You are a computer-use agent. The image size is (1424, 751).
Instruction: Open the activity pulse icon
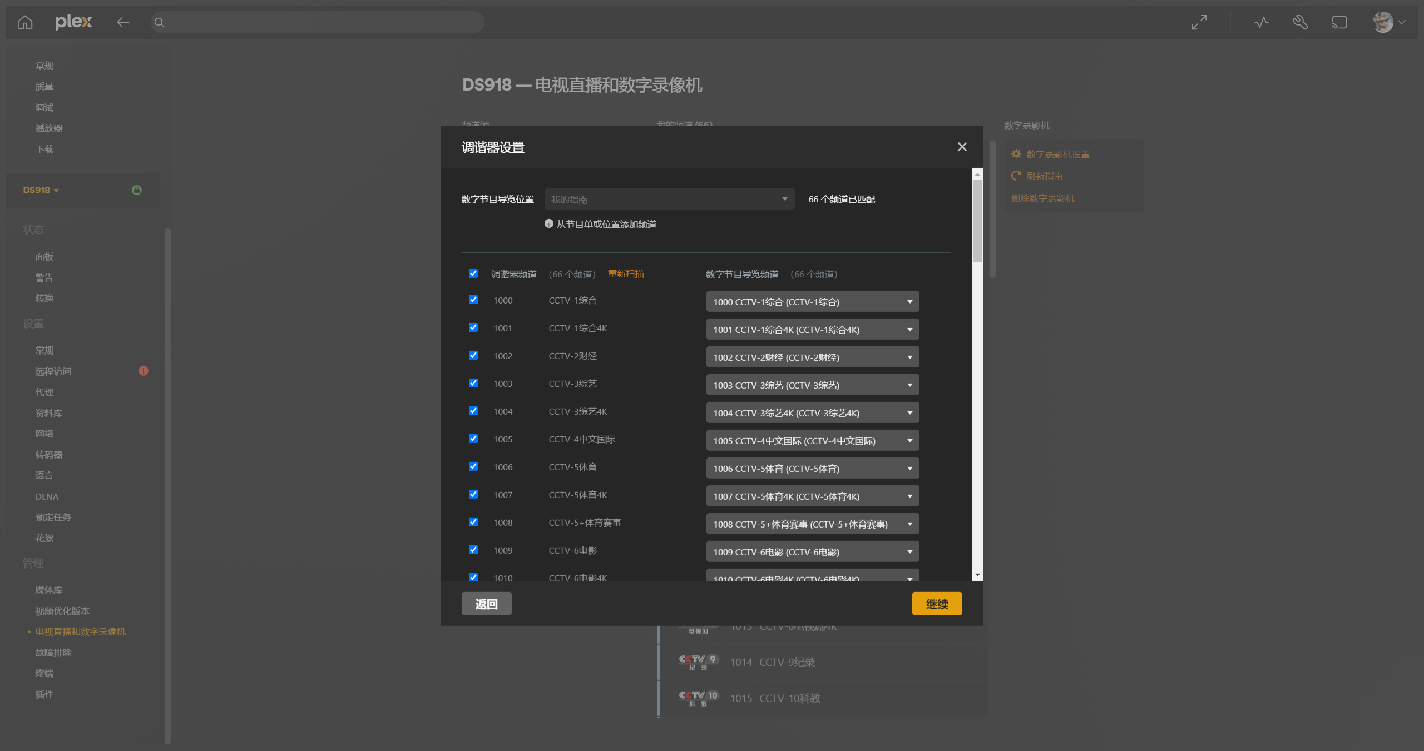1261,22
